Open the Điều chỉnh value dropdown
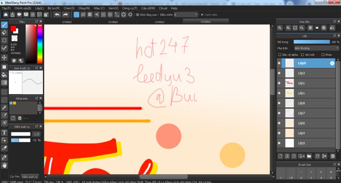This screenshot has width=341, height=183. [185, 15]
